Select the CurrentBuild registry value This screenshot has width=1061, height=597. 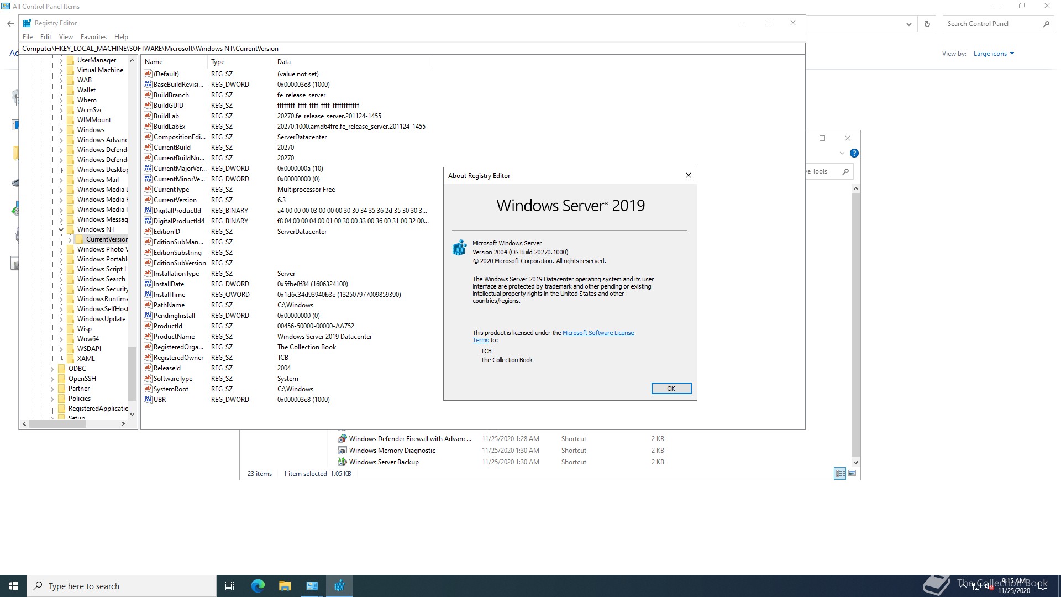coord(172,148)
